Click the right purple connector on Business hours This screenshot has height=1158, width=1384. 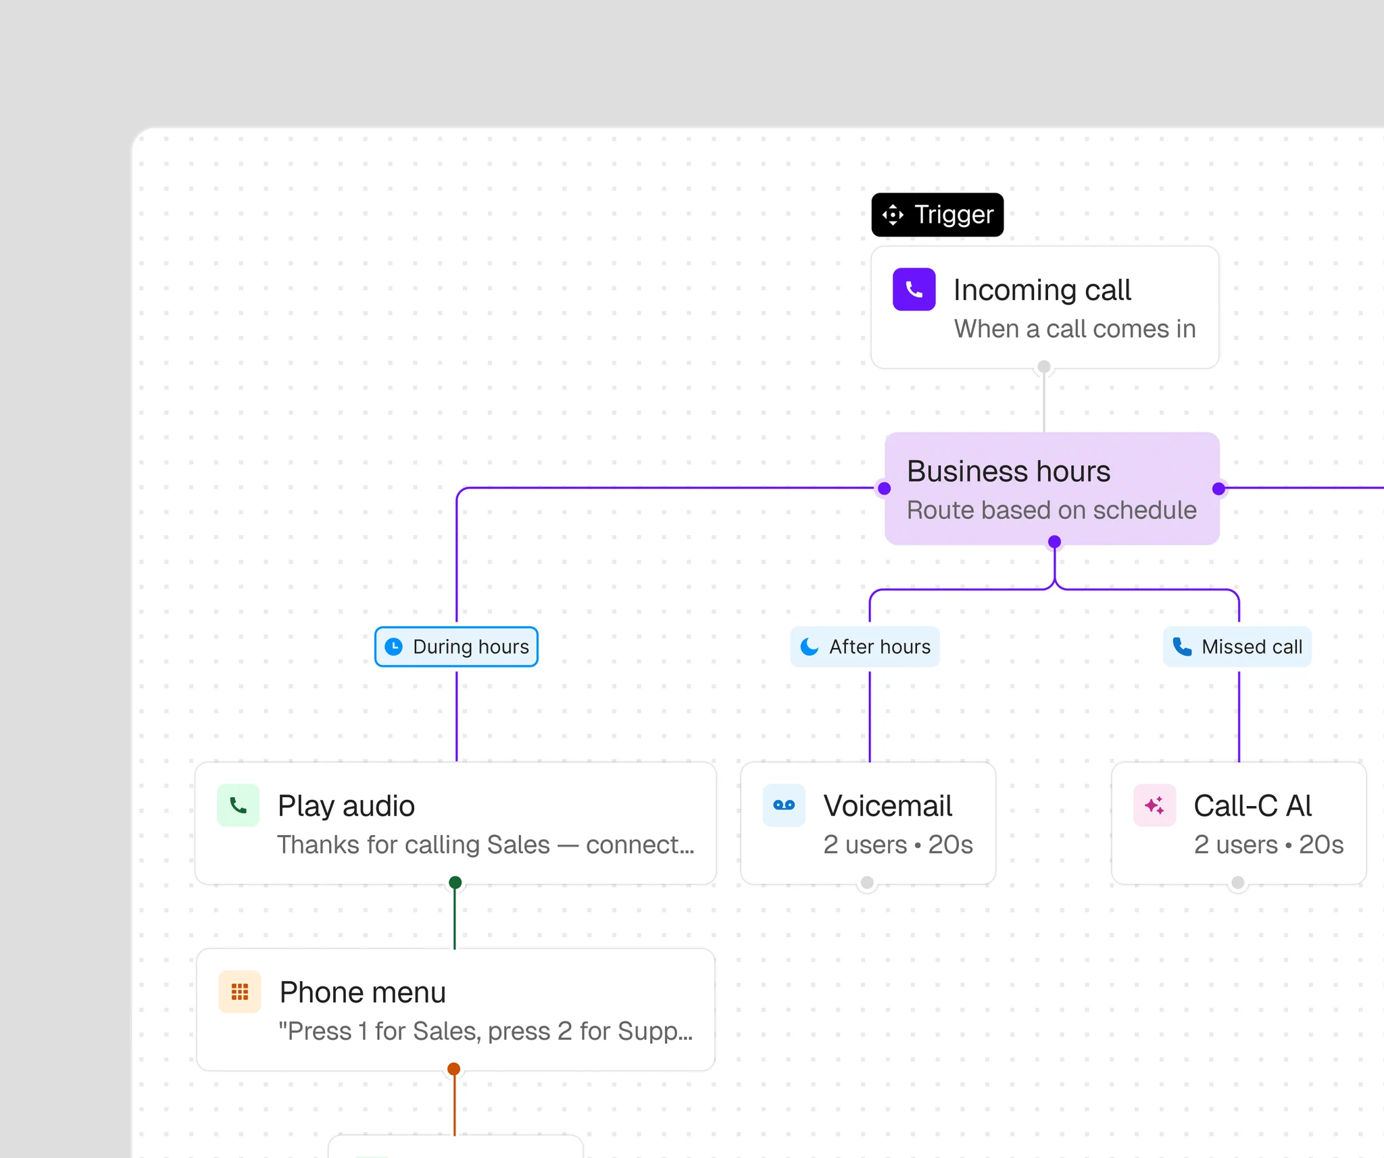(x=1219, y=488)
